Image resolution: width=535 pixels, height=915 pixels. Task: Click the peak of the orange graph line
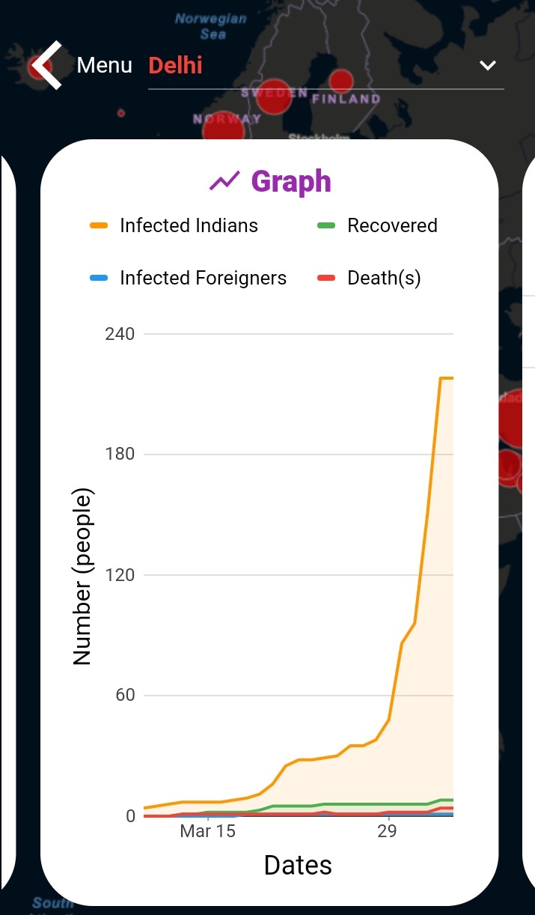pos(446,378)
